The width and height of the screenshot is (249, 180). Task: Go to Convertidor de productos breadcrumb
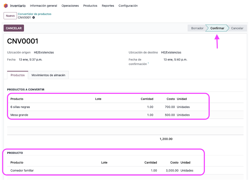35,14
